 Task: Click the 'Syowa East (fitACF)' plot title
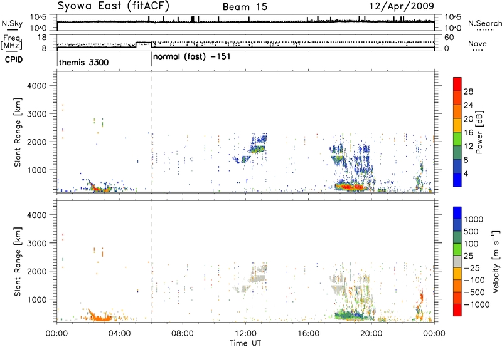[x=113, y=6]
